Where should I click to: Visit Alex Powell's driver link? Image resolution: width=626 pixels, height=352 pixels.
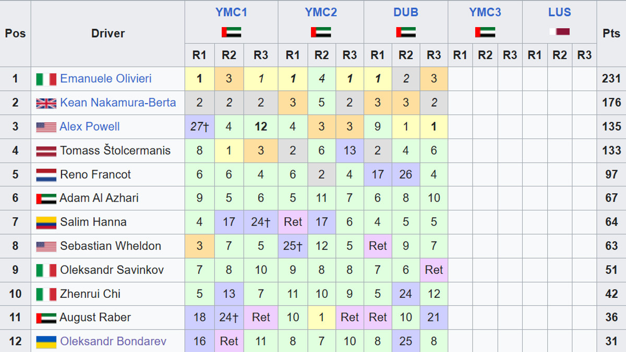pyautogui.click(x=90, y=127)
